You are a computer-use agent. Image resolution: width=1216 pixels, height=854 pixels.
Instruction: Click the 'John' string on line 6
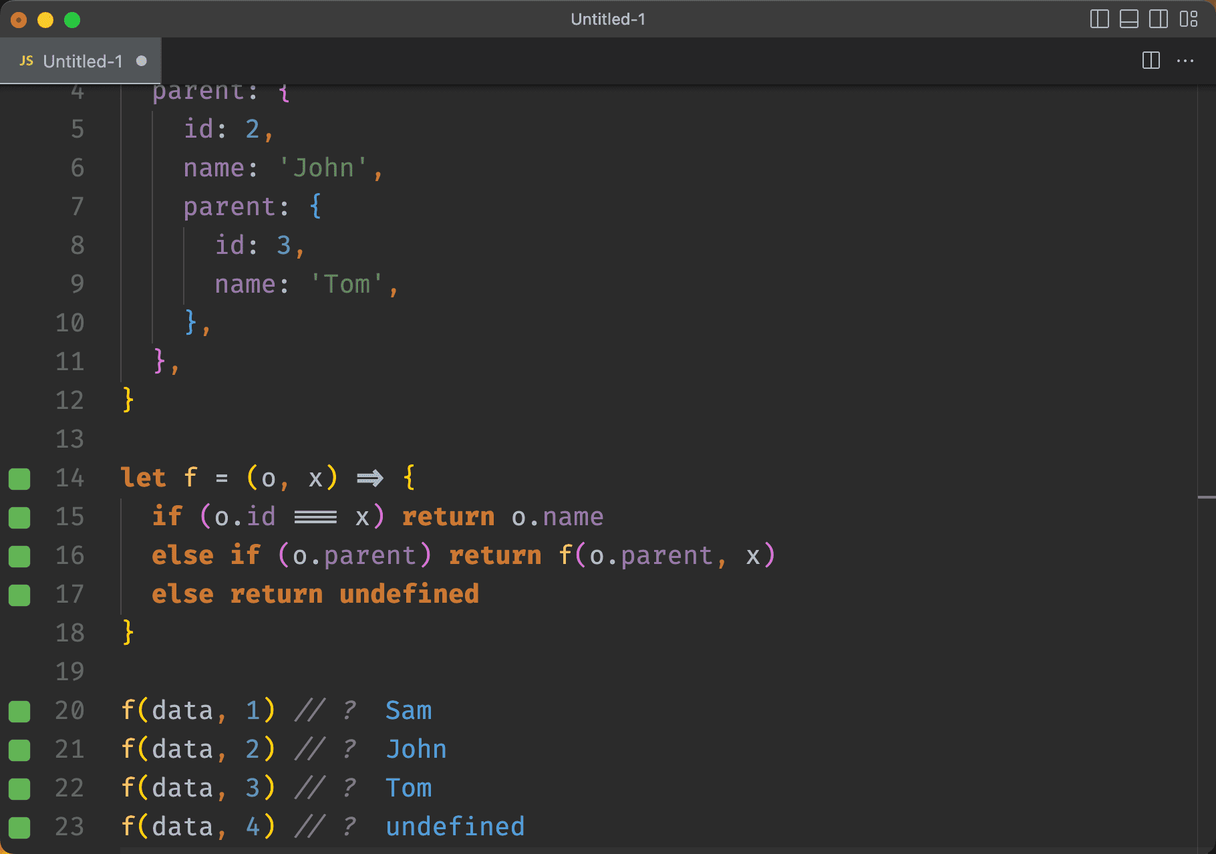(x=324, y=168)
